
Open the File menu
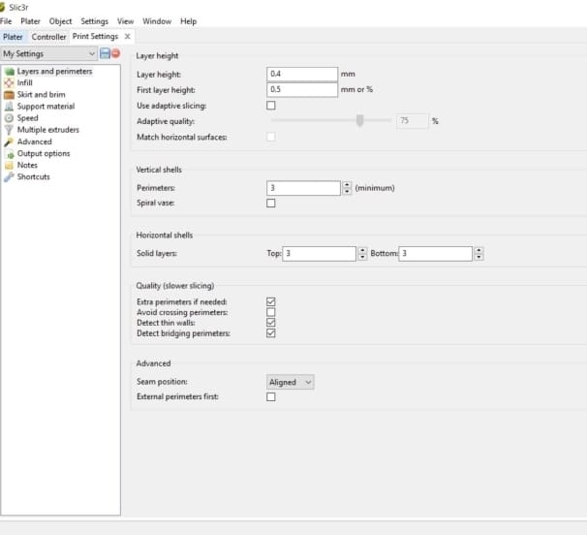click(6, 21)
